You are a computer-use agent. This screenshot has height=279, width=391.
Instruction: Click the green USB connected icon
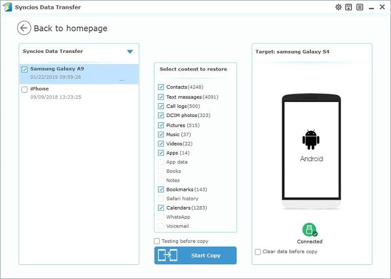[x=309, y=230]
